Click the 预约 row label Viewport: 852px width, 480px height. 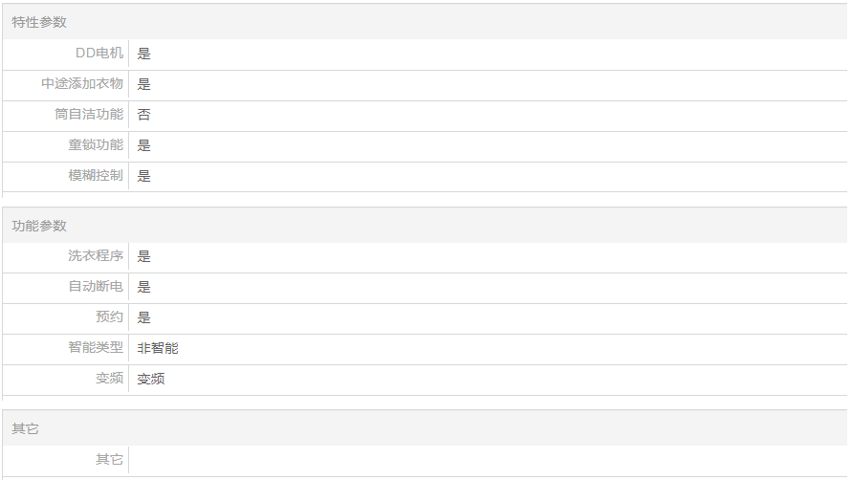[x=109, y=317]
